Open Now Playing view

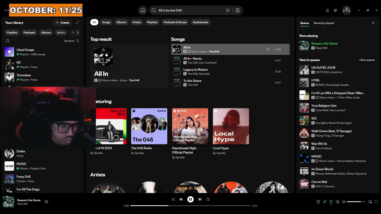point(318,202)
